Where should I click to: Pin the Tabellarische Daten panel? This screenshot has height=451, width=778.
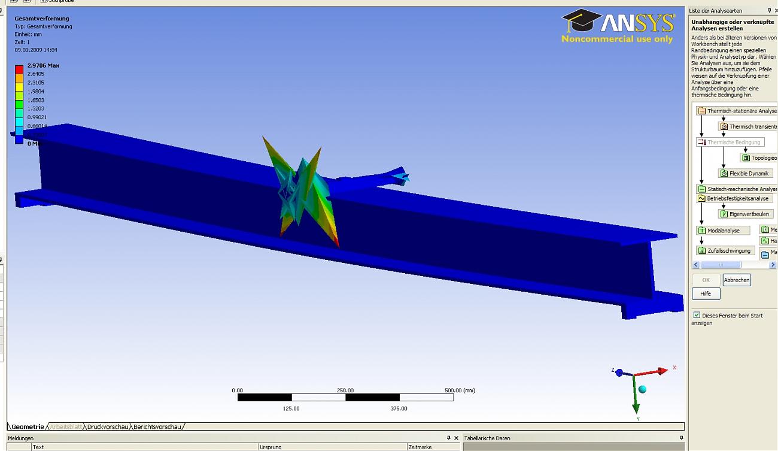point(682,438)
